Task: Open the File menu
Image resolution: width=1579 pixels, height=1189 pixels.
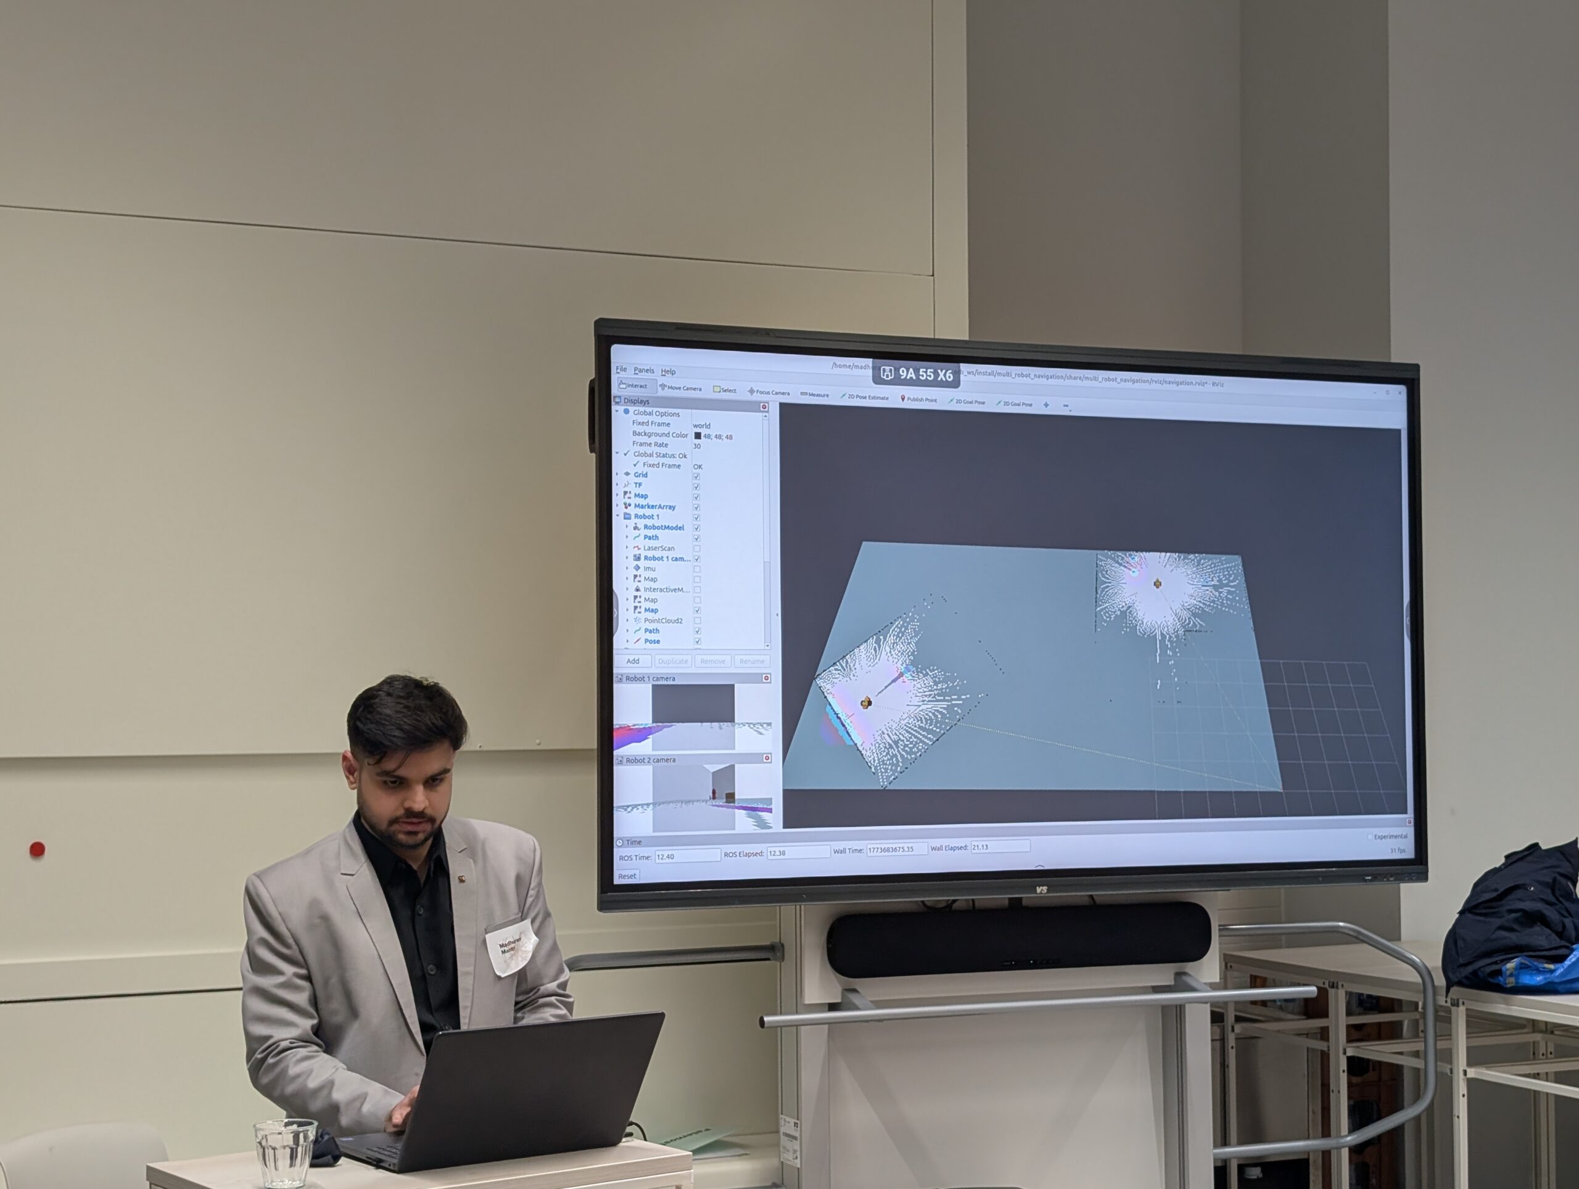Action: (621, 369)
